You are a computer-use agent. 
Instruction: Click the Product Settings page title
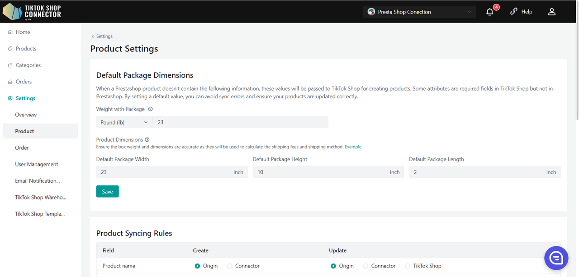tap(124, 49)
